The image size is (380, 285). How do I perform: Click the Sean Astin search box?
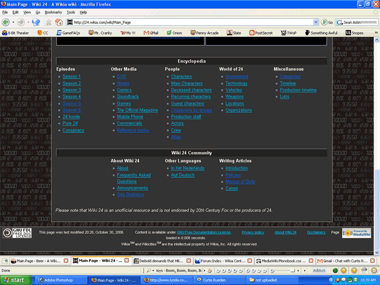(x=357, y=23)
